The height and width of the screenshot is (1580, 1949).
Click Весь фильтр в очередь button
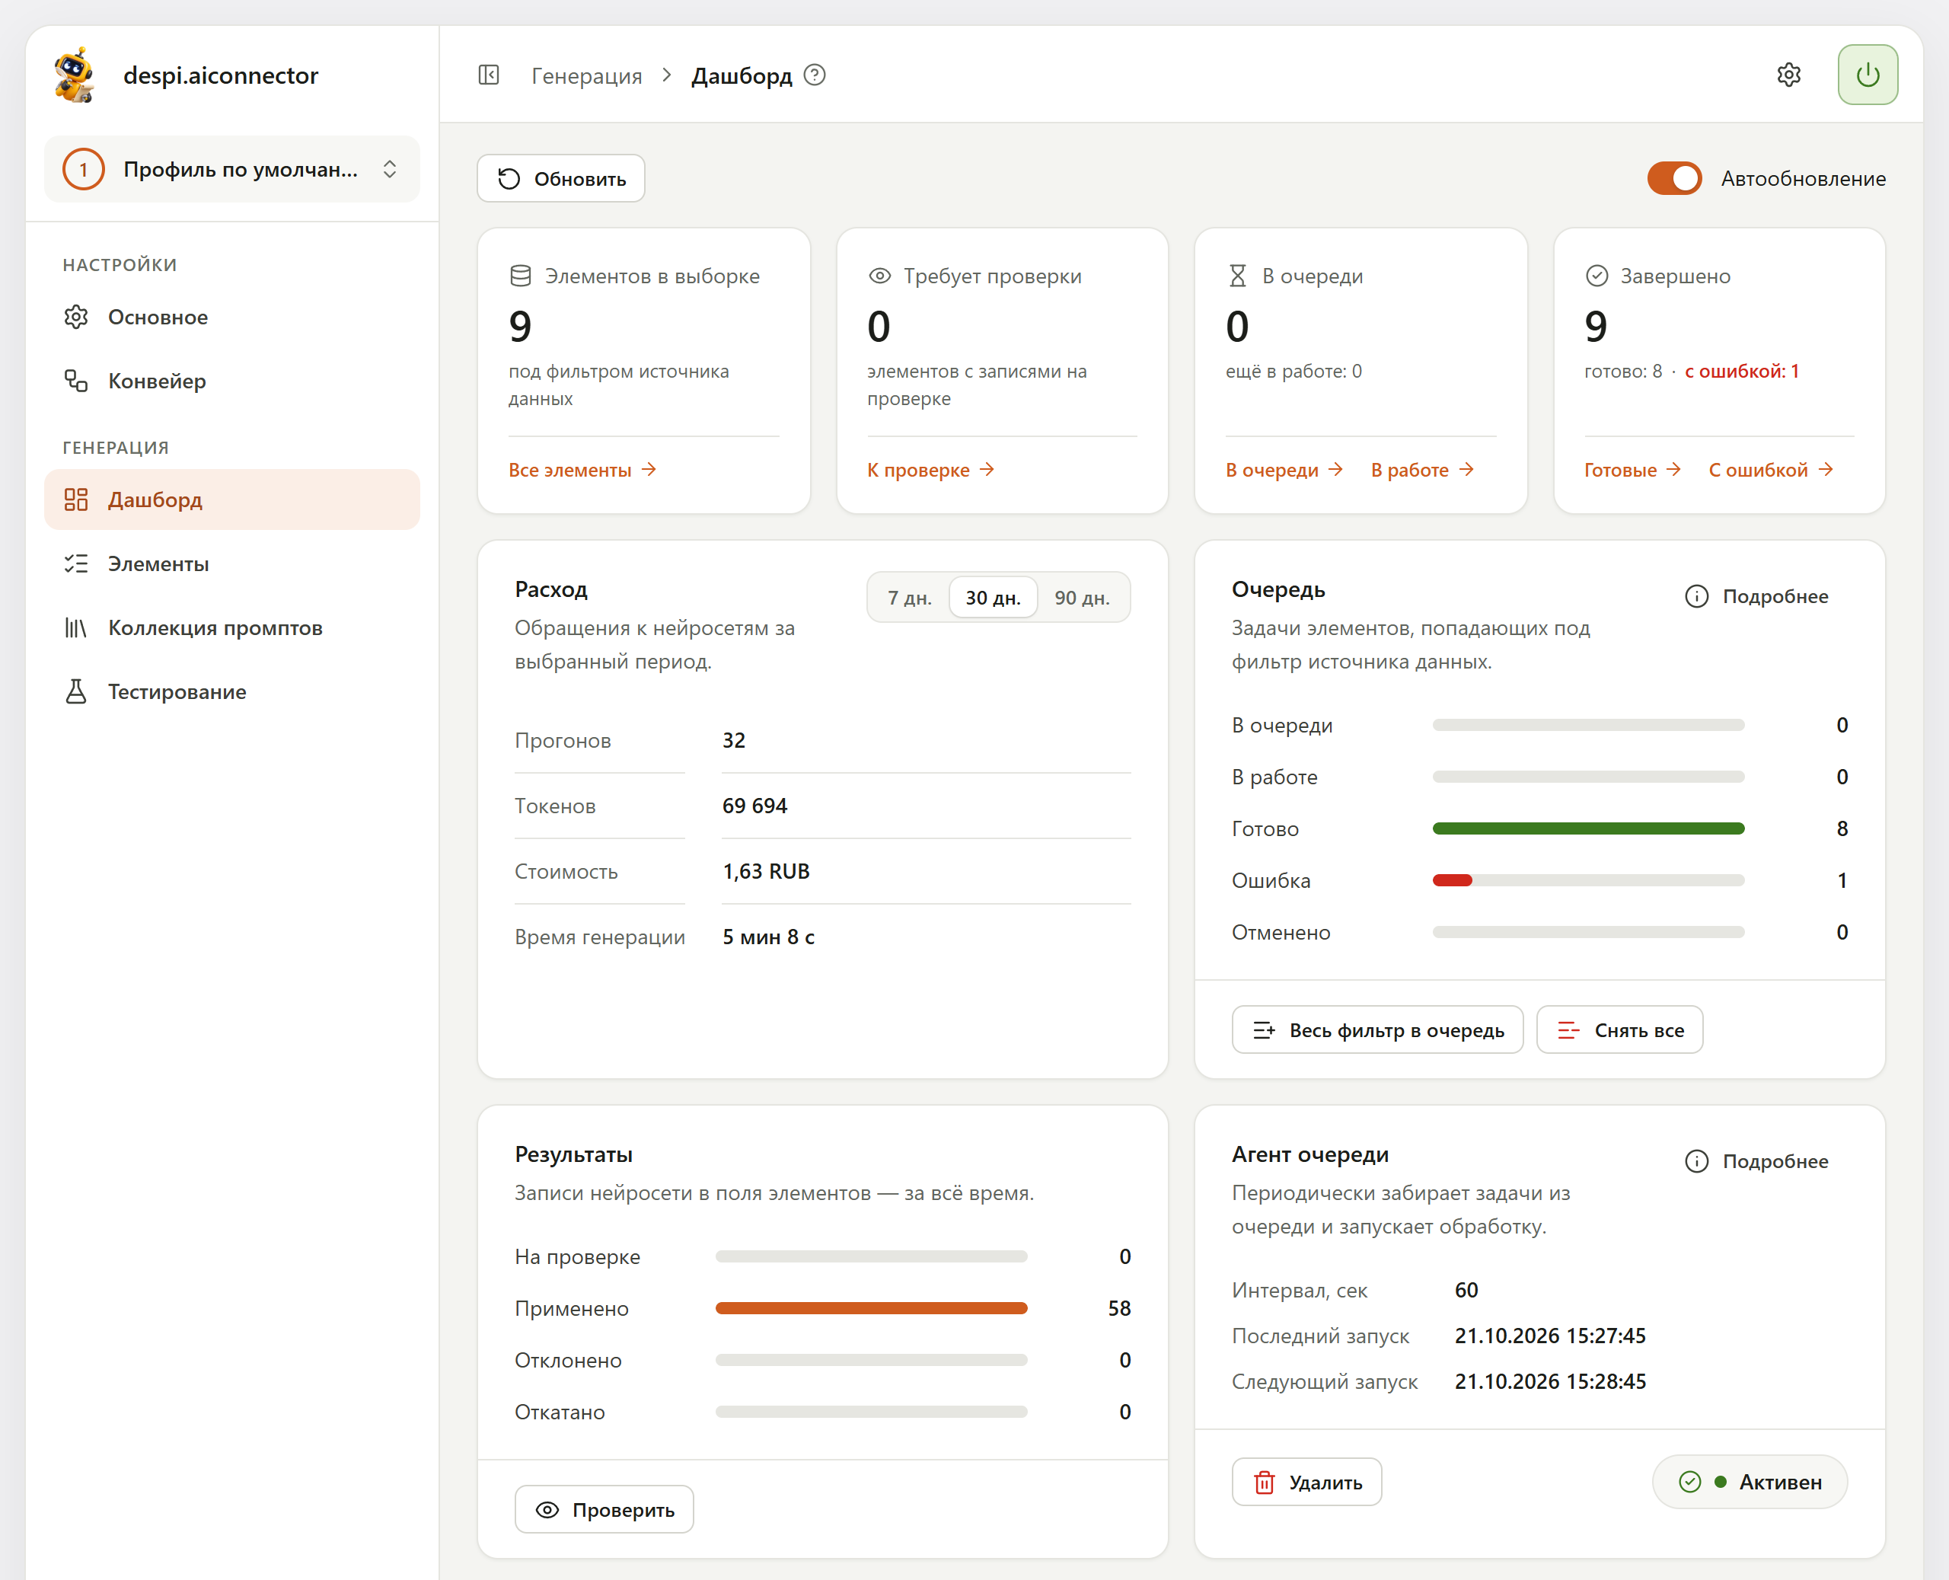tap(1377, 1030)
